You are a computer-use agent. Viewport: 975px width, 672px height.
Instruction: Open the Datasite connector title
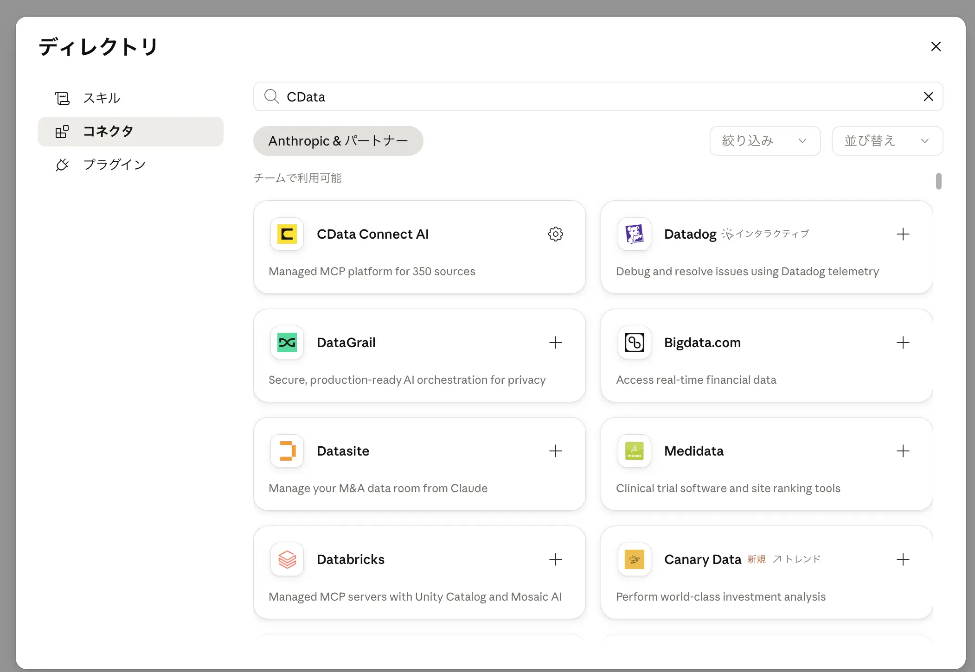tap(343, 451)
